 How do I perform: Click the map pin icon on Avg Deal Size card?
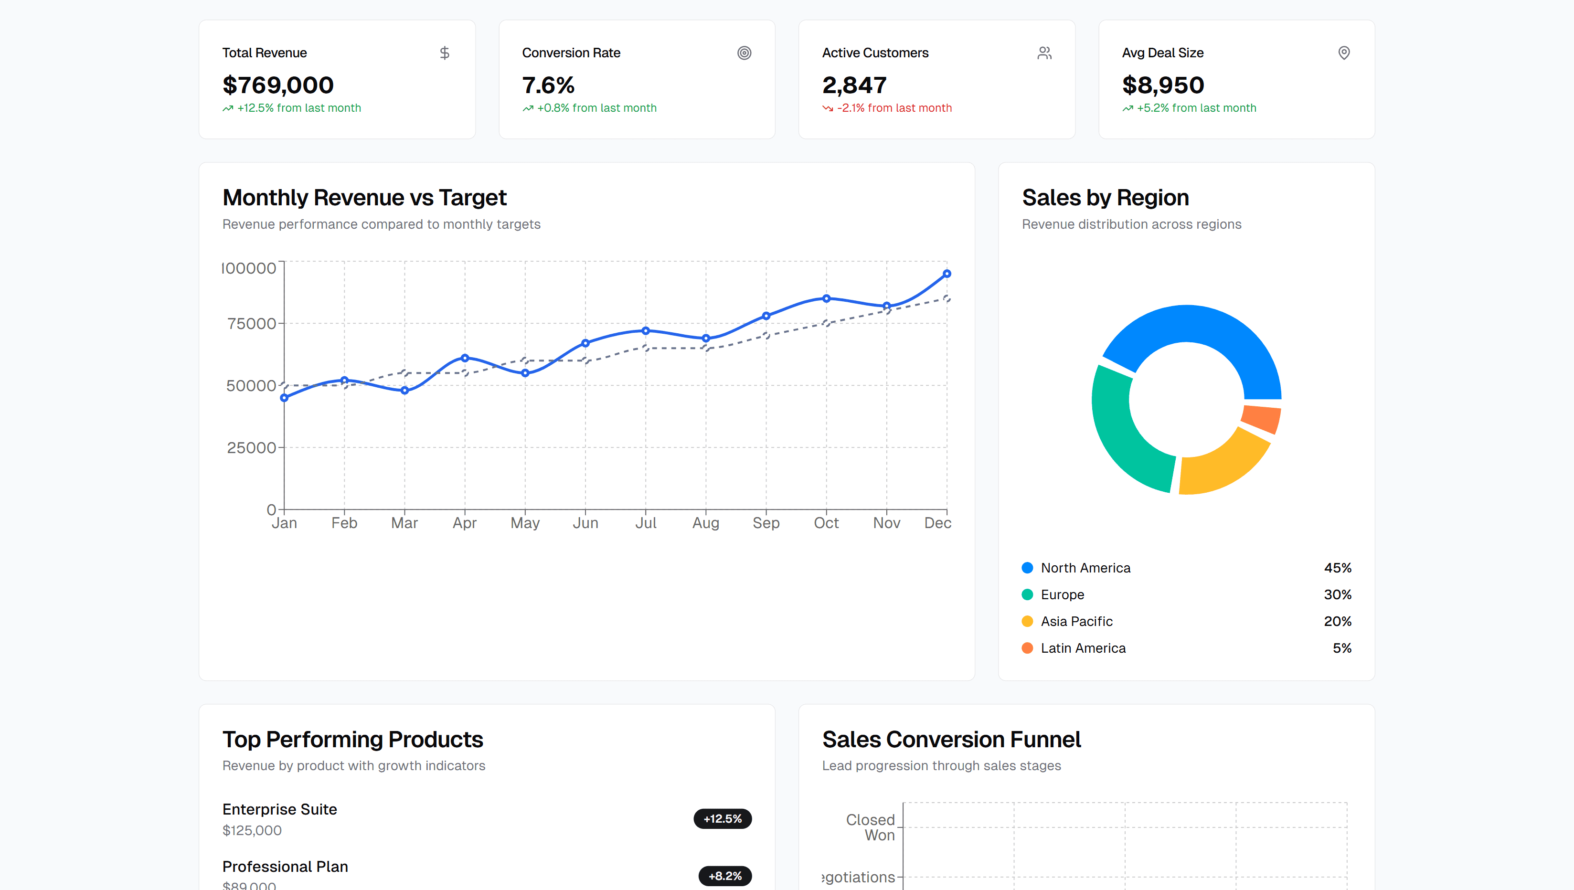pos(1343,53)
